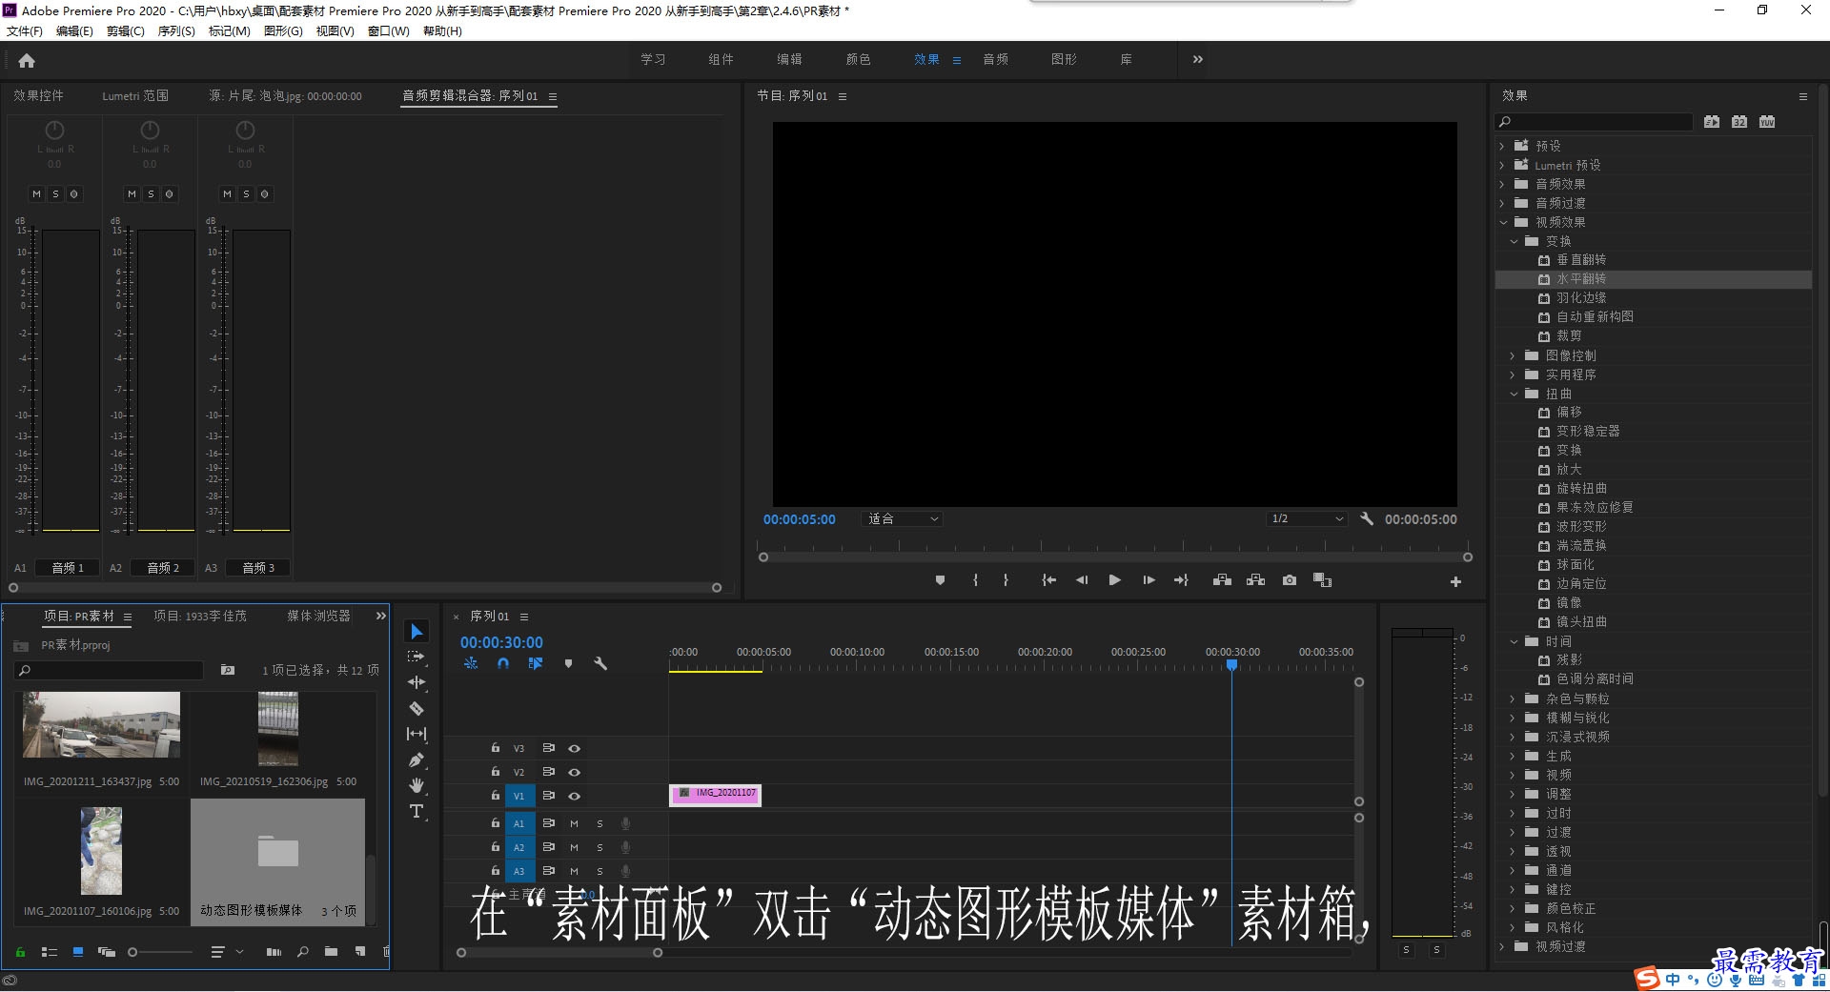Screen dimensions: 1830x992
Task: Select the Selection tool arrow
Action: click(417, 632)
